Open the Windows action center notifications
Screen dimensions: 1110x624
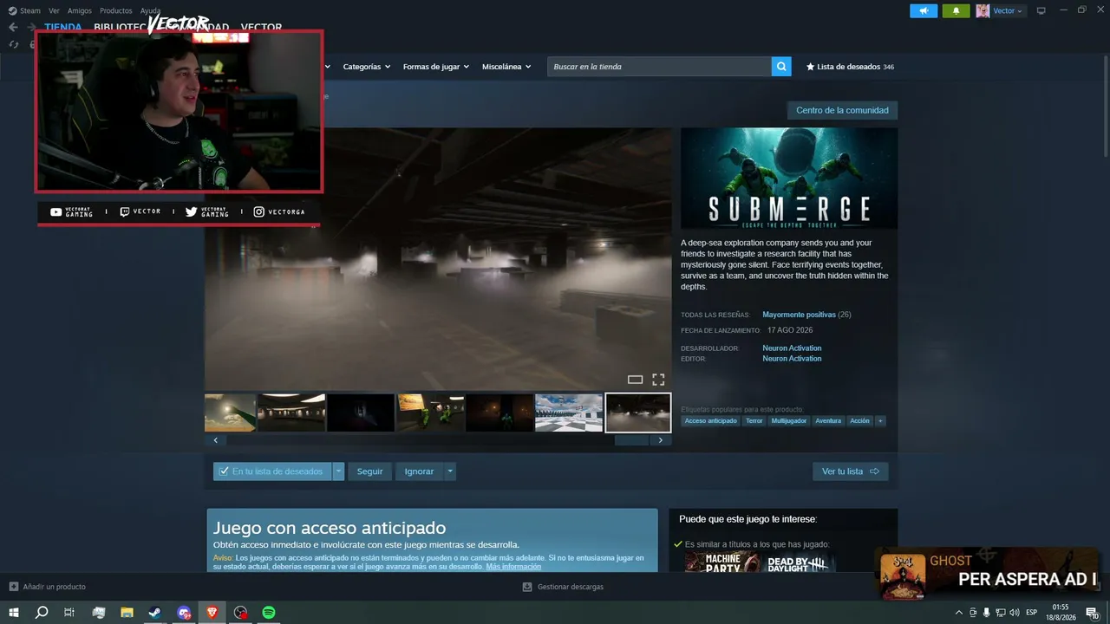pyautogui.click(x=1094, y=612)
